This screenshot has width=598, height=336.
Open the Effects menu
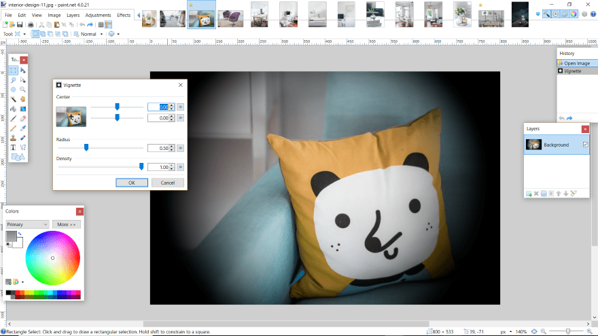tap(124, 14)
